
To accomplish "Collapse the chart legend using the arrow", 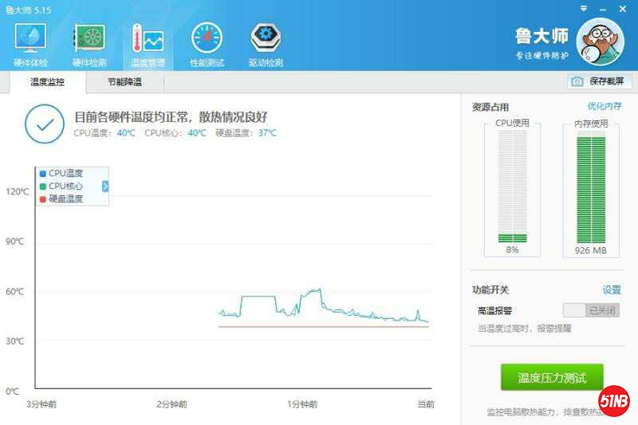I will click(105, 186).
